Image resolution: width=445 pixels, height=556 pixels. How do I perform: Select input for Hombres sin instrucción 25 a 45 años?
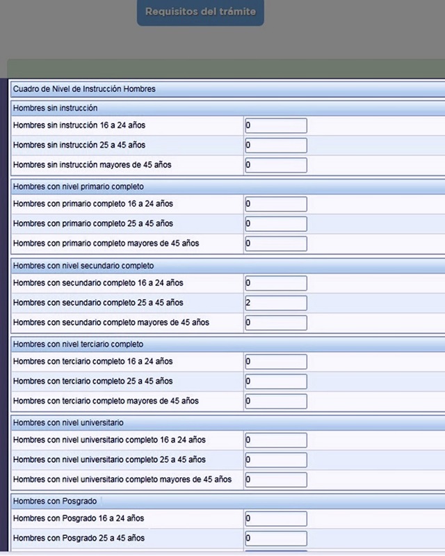[275, 145]
